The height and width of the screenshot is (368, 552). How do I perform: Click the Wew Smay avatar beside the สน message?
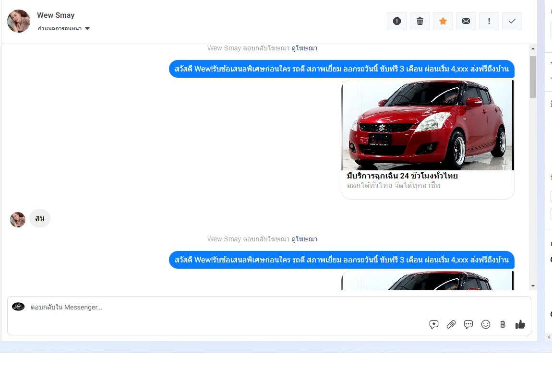tap(18, 220)
